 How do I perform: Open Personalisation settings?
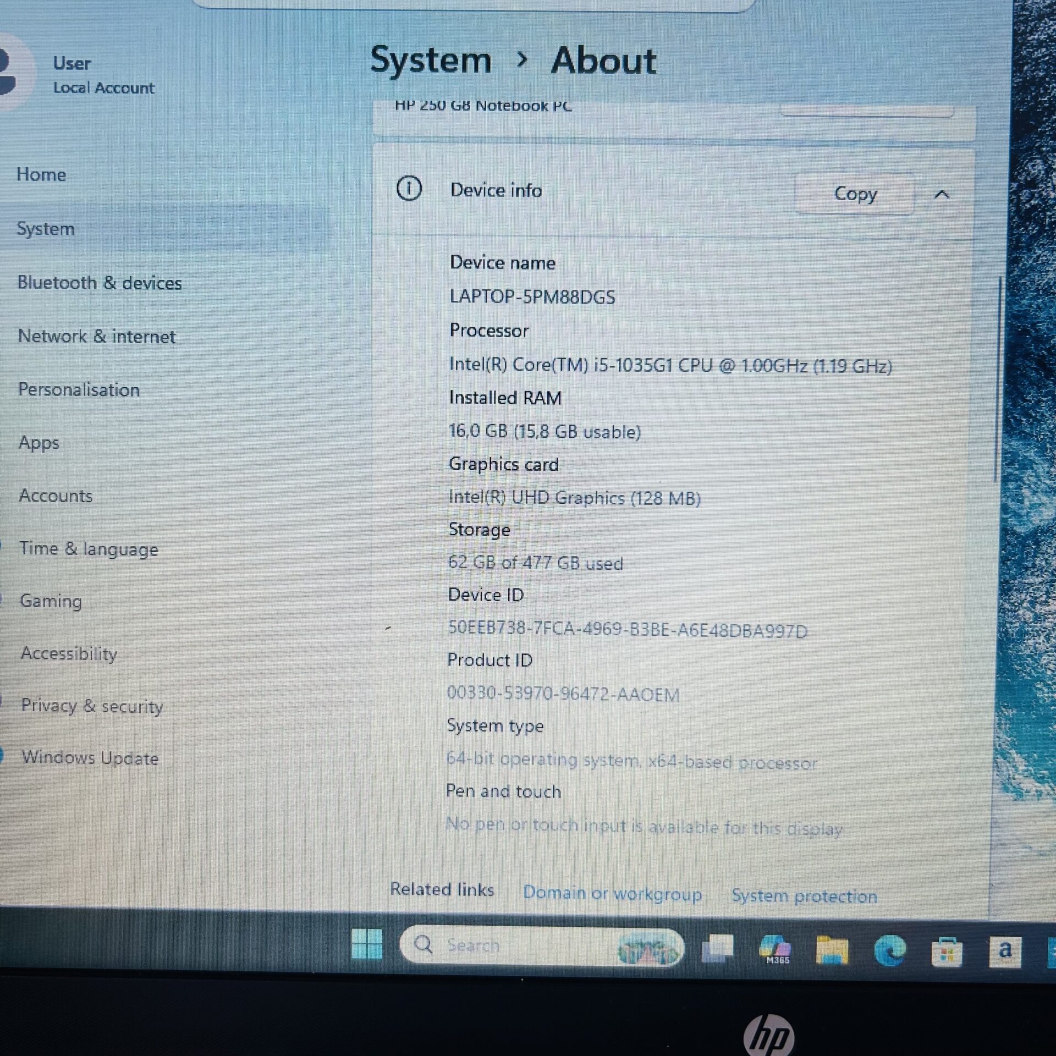[x=79, y=389]
